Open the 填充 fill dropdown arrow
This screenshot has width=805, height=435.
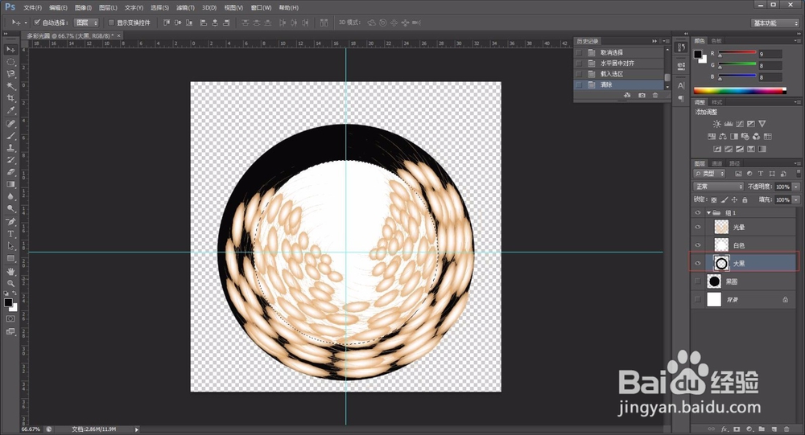[796, 200]
